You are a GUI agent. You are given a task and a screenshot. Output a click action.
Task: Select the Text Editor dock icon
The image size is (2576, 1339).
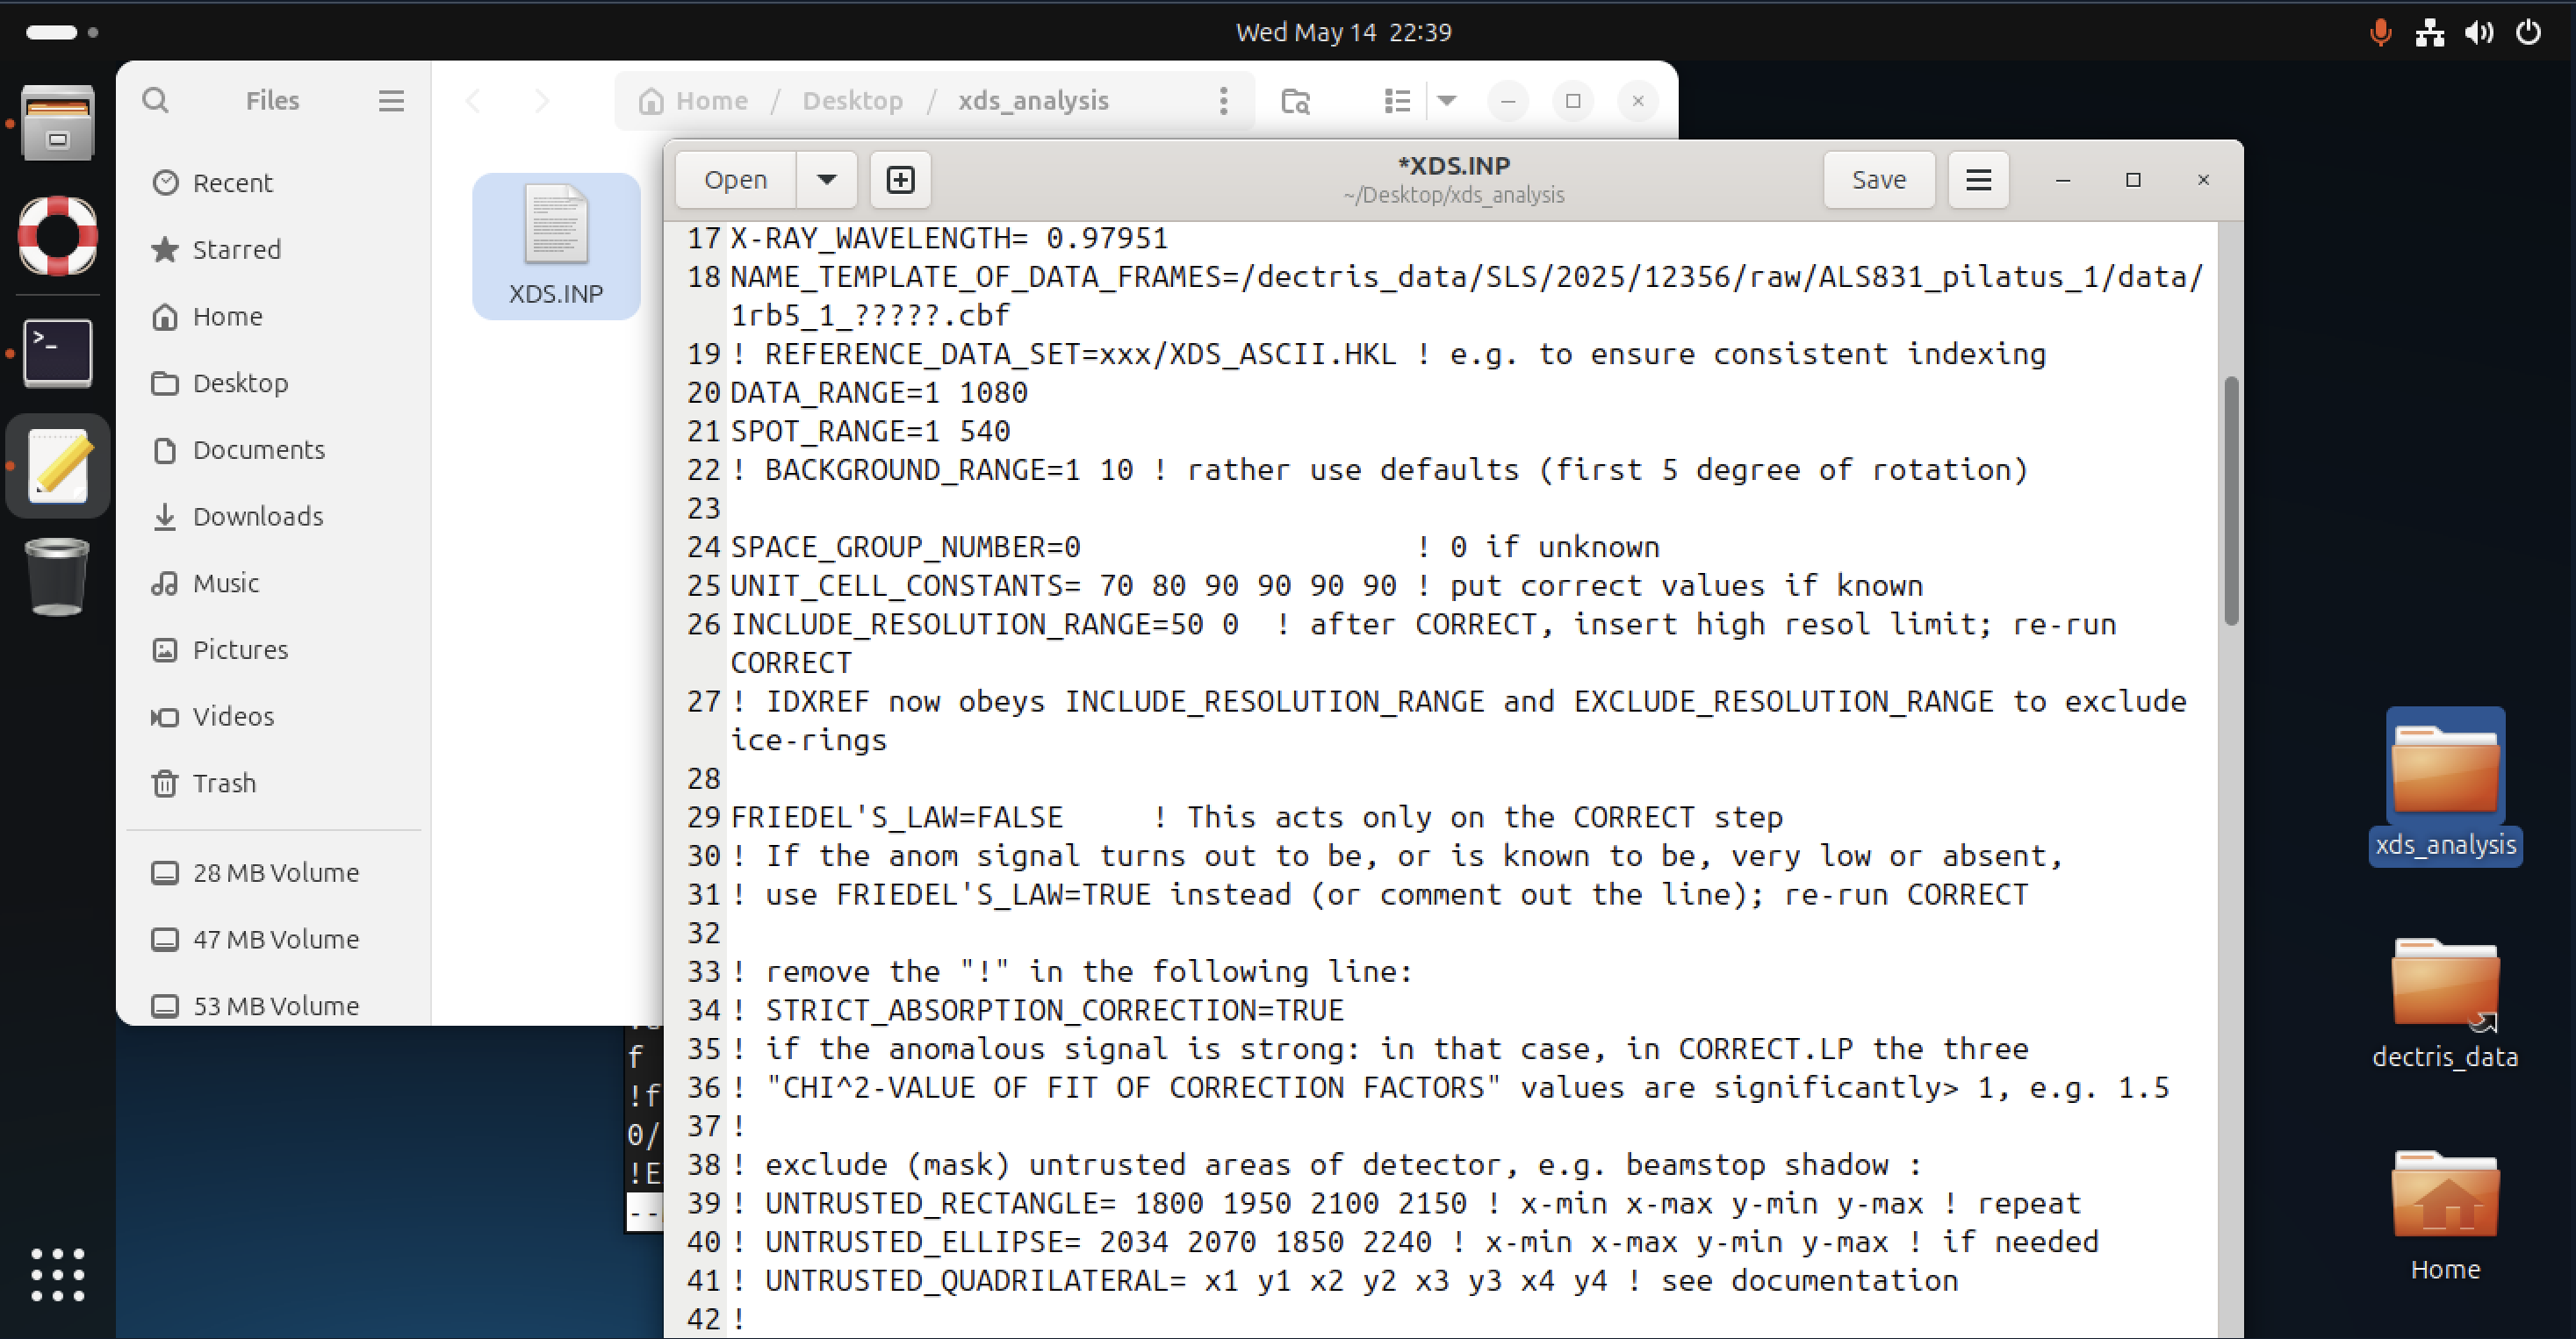[58, 466]
